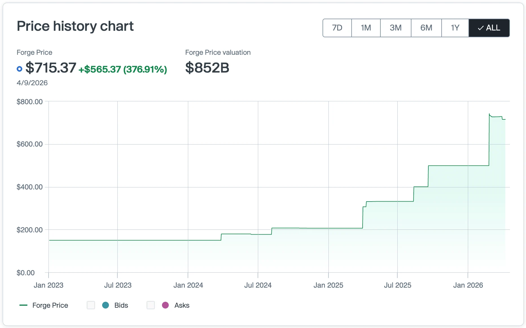Switch to the 1M time range
526x328 pixels.
366,28
